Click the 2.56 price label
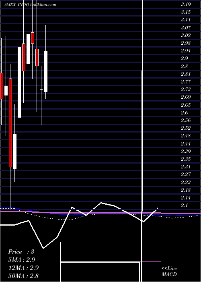 (186, 120)
